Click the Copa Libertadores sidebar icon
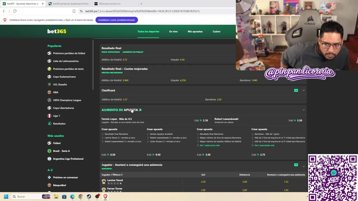358x201 pixels. pyautogui.click(x=50, y=108)
